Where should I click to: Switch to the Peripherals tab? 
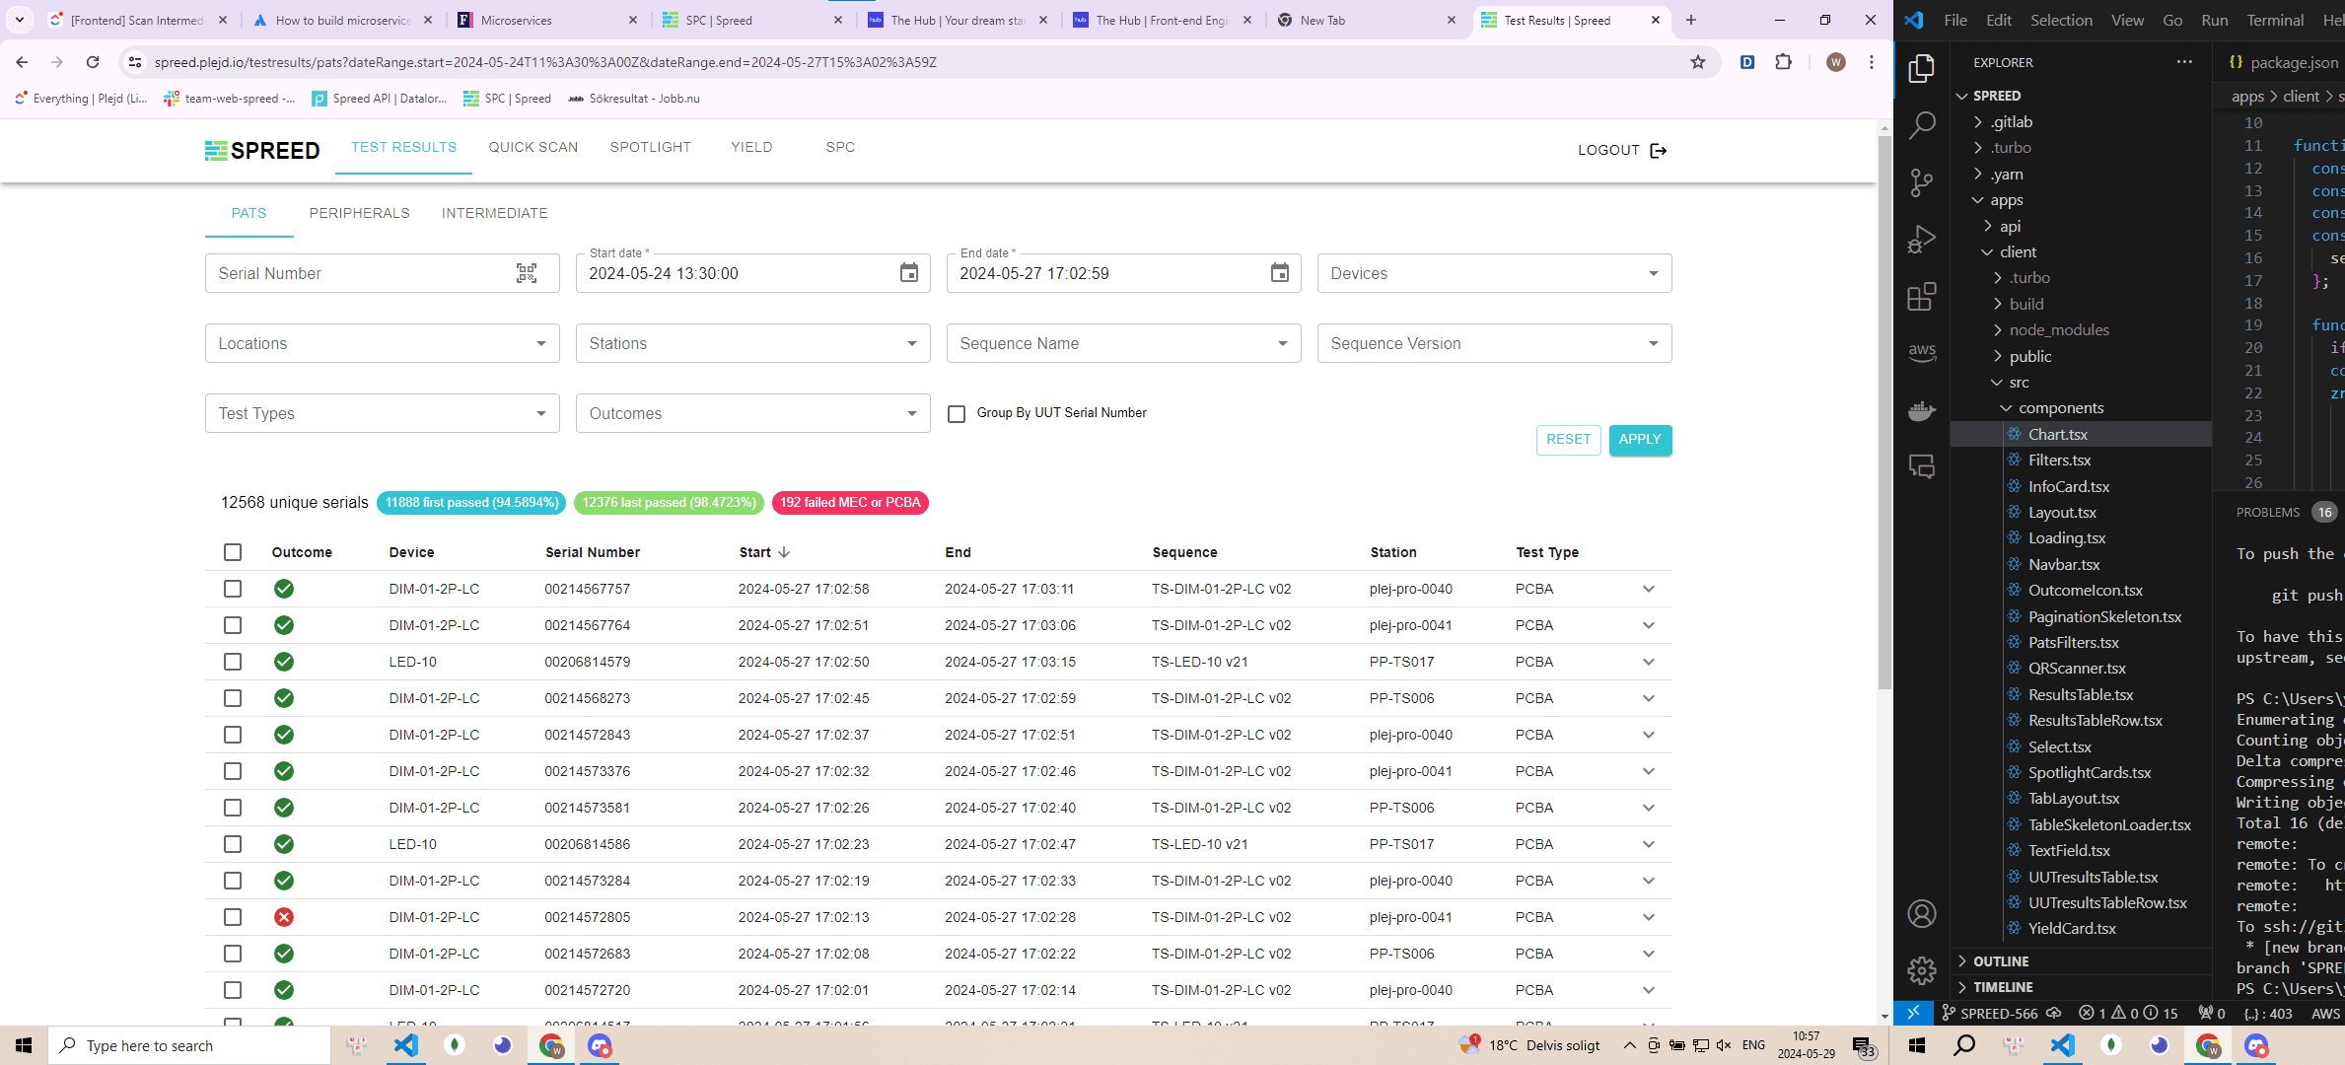point(359,213)
